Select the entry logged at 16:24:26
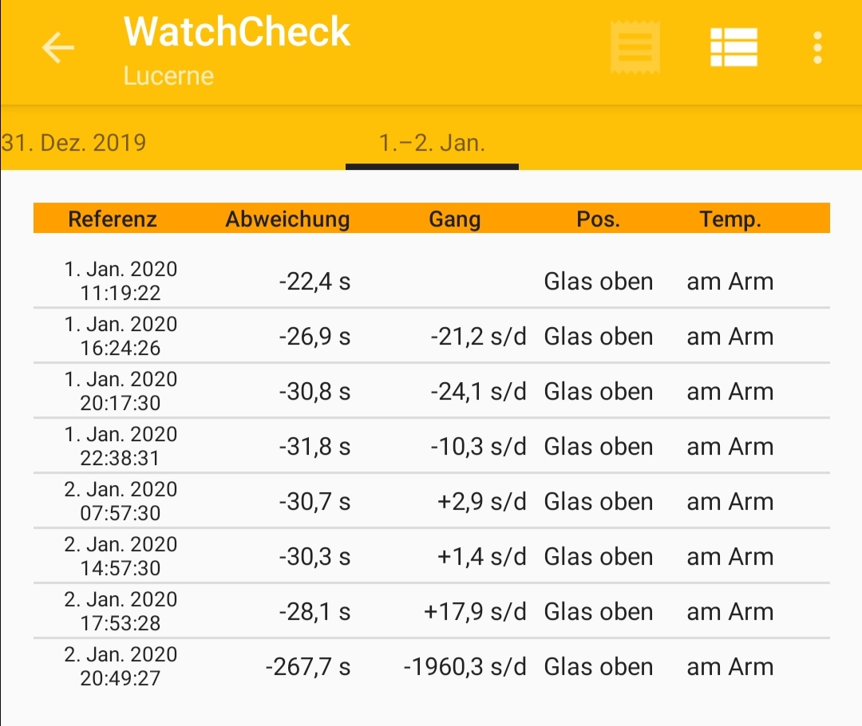862x726 pixels. point(431,336)
